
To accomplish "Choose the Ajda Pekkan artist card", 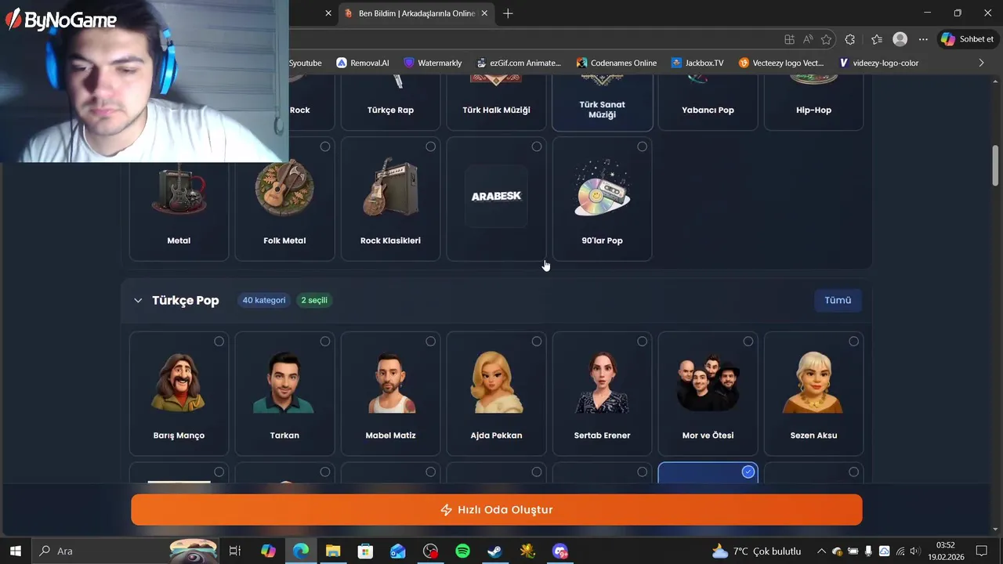I will pos(496,393).
